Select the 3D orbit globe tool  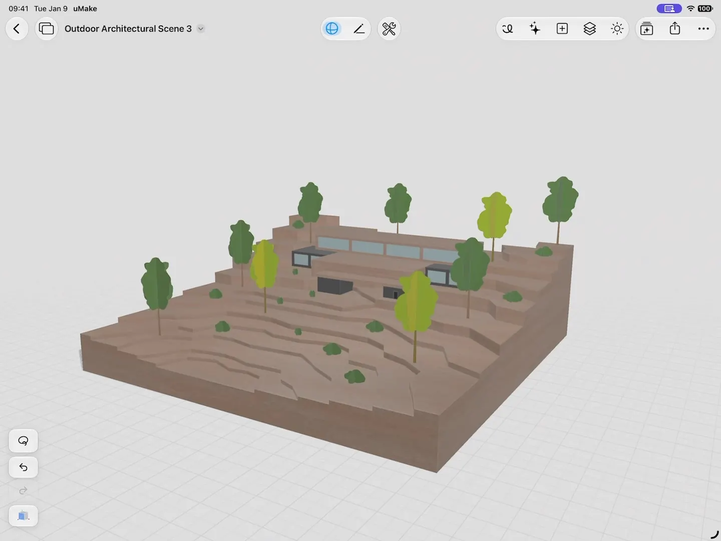click(332, 29)
